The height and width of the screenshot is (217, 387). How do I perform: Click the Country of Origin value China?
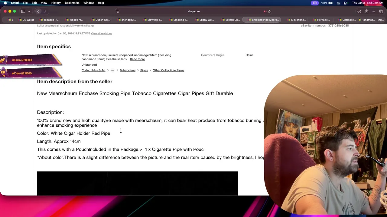249,55
